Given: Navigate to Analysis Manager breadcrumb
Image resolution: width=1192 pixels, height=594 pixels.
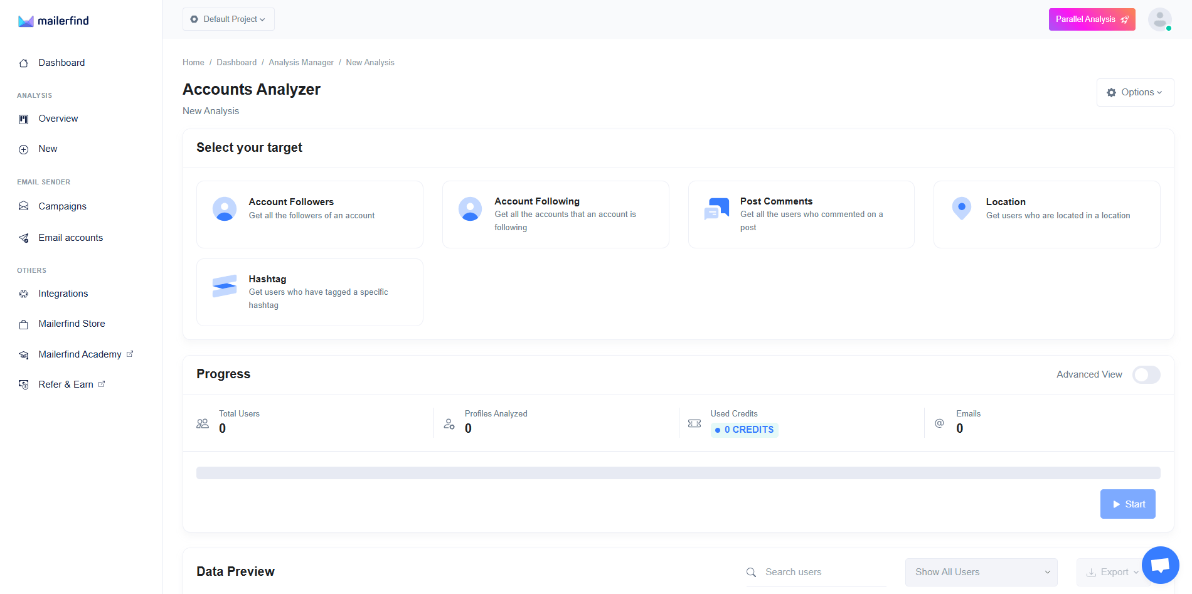Looking at the screenshot, I should pyautogui.click(x=301, y=62).
